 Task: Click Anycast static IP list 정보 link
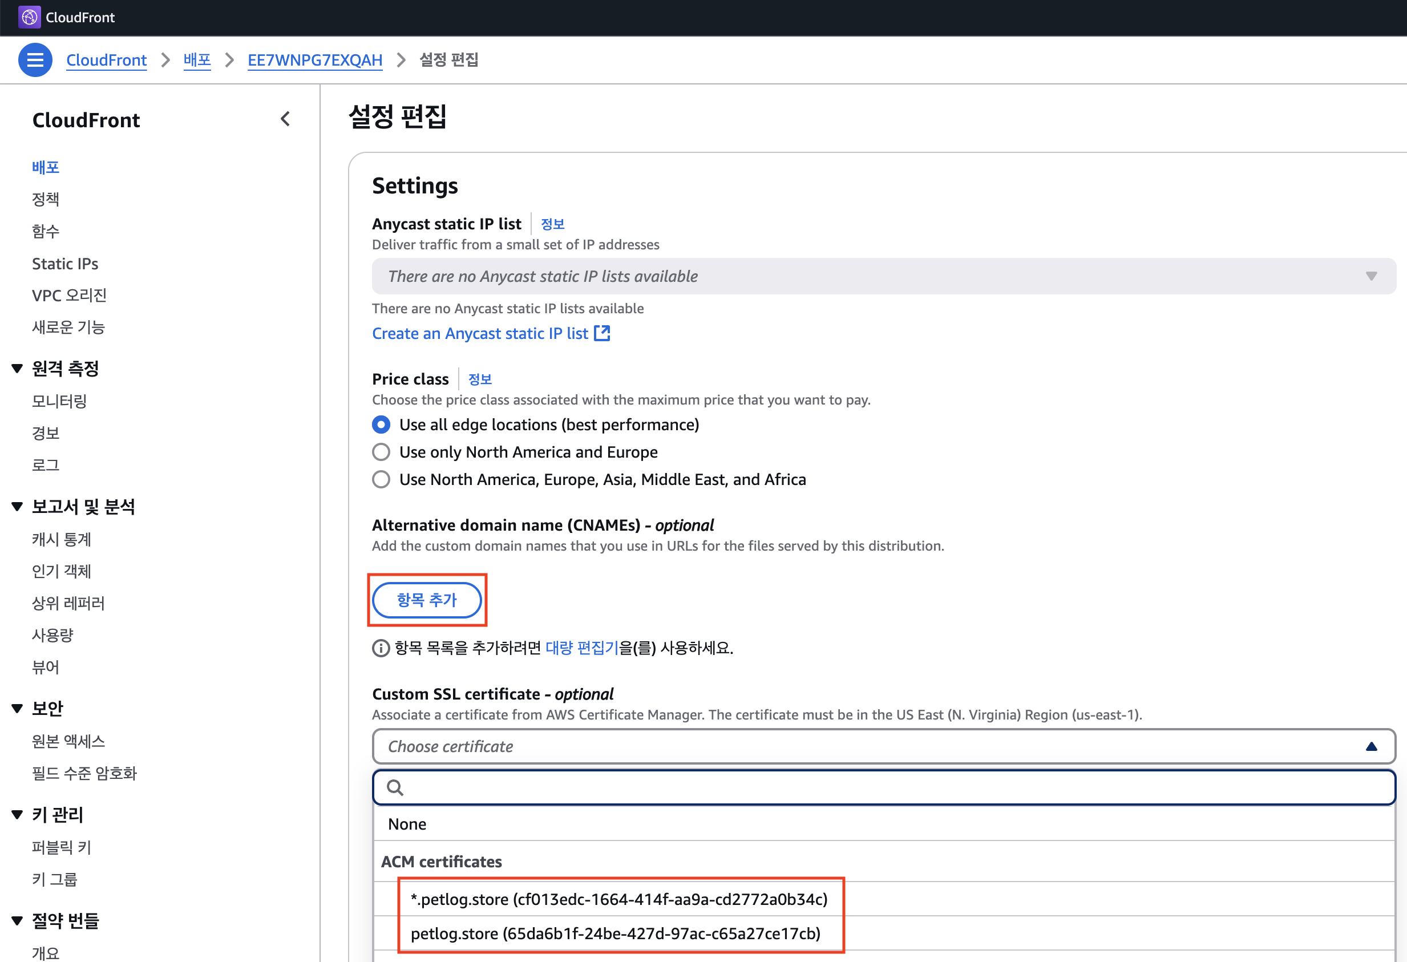click(x=552, y=224)
